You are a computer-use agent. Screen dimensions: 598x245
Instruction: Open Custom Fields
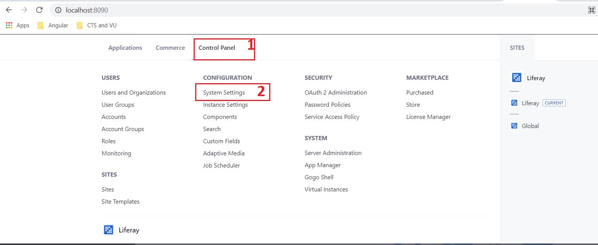(x=222, y=141)
